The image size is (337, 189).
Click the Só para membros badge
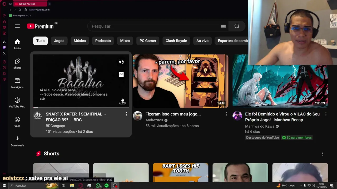coord(297,138)
